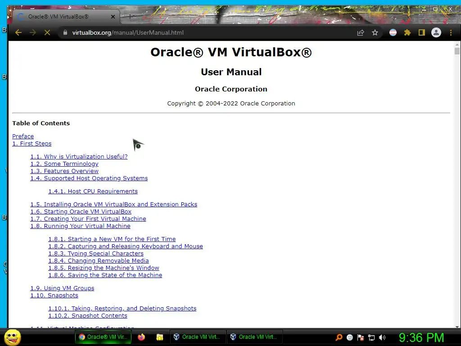Open 1.4. Supported Host Operating Systems
Screen dimensions: 461x346
coord(89,178)
